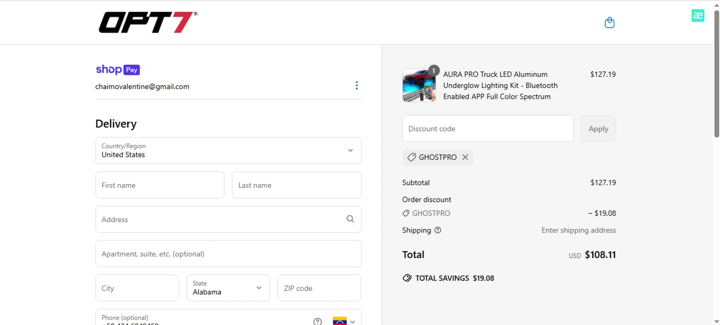Viewport: 720px width, 325px height.
Task: Click the Subtotal $127.19 value
Action: [603, 183]
